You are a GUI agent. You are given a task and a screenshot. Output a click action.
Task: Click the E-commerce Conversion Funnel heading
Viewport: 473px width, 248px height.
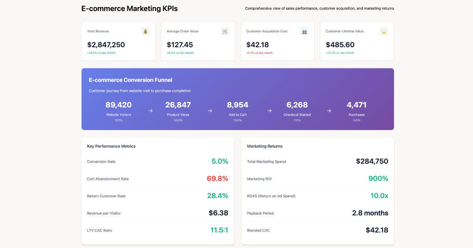pos(130,80)
